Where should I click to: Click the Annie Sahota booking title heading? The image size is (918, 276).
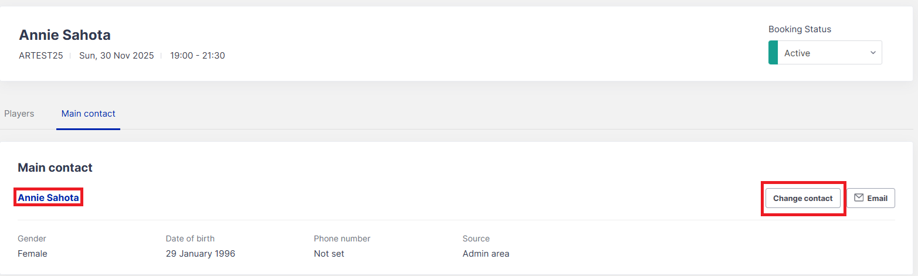click(65, 35)
